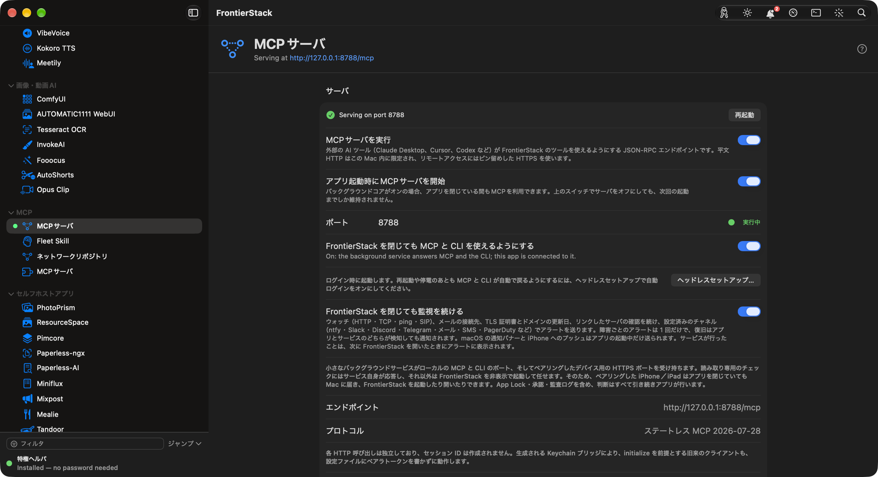Open the notifications bell icon
The height and width of the screenshot is (477, 878).
(770, 13)
